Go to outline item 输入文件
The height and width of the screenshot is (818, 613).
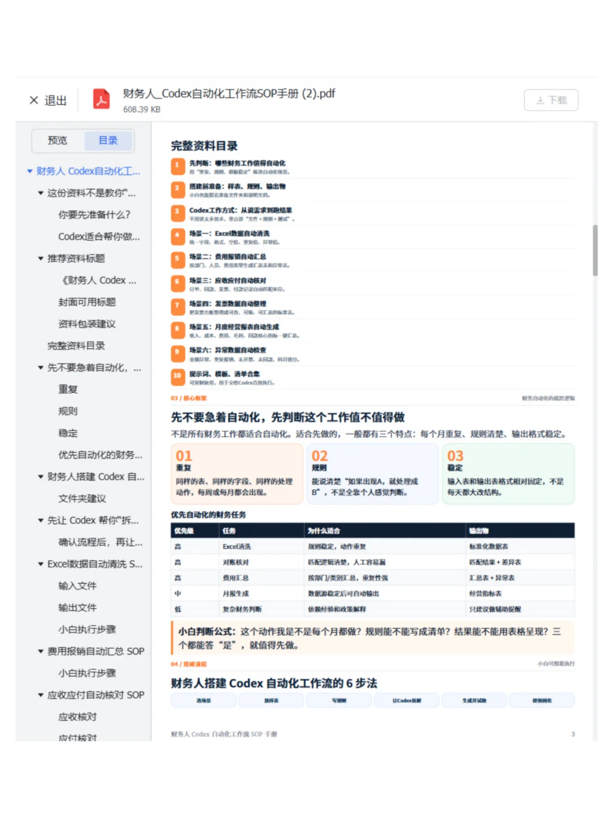point(77,586)
